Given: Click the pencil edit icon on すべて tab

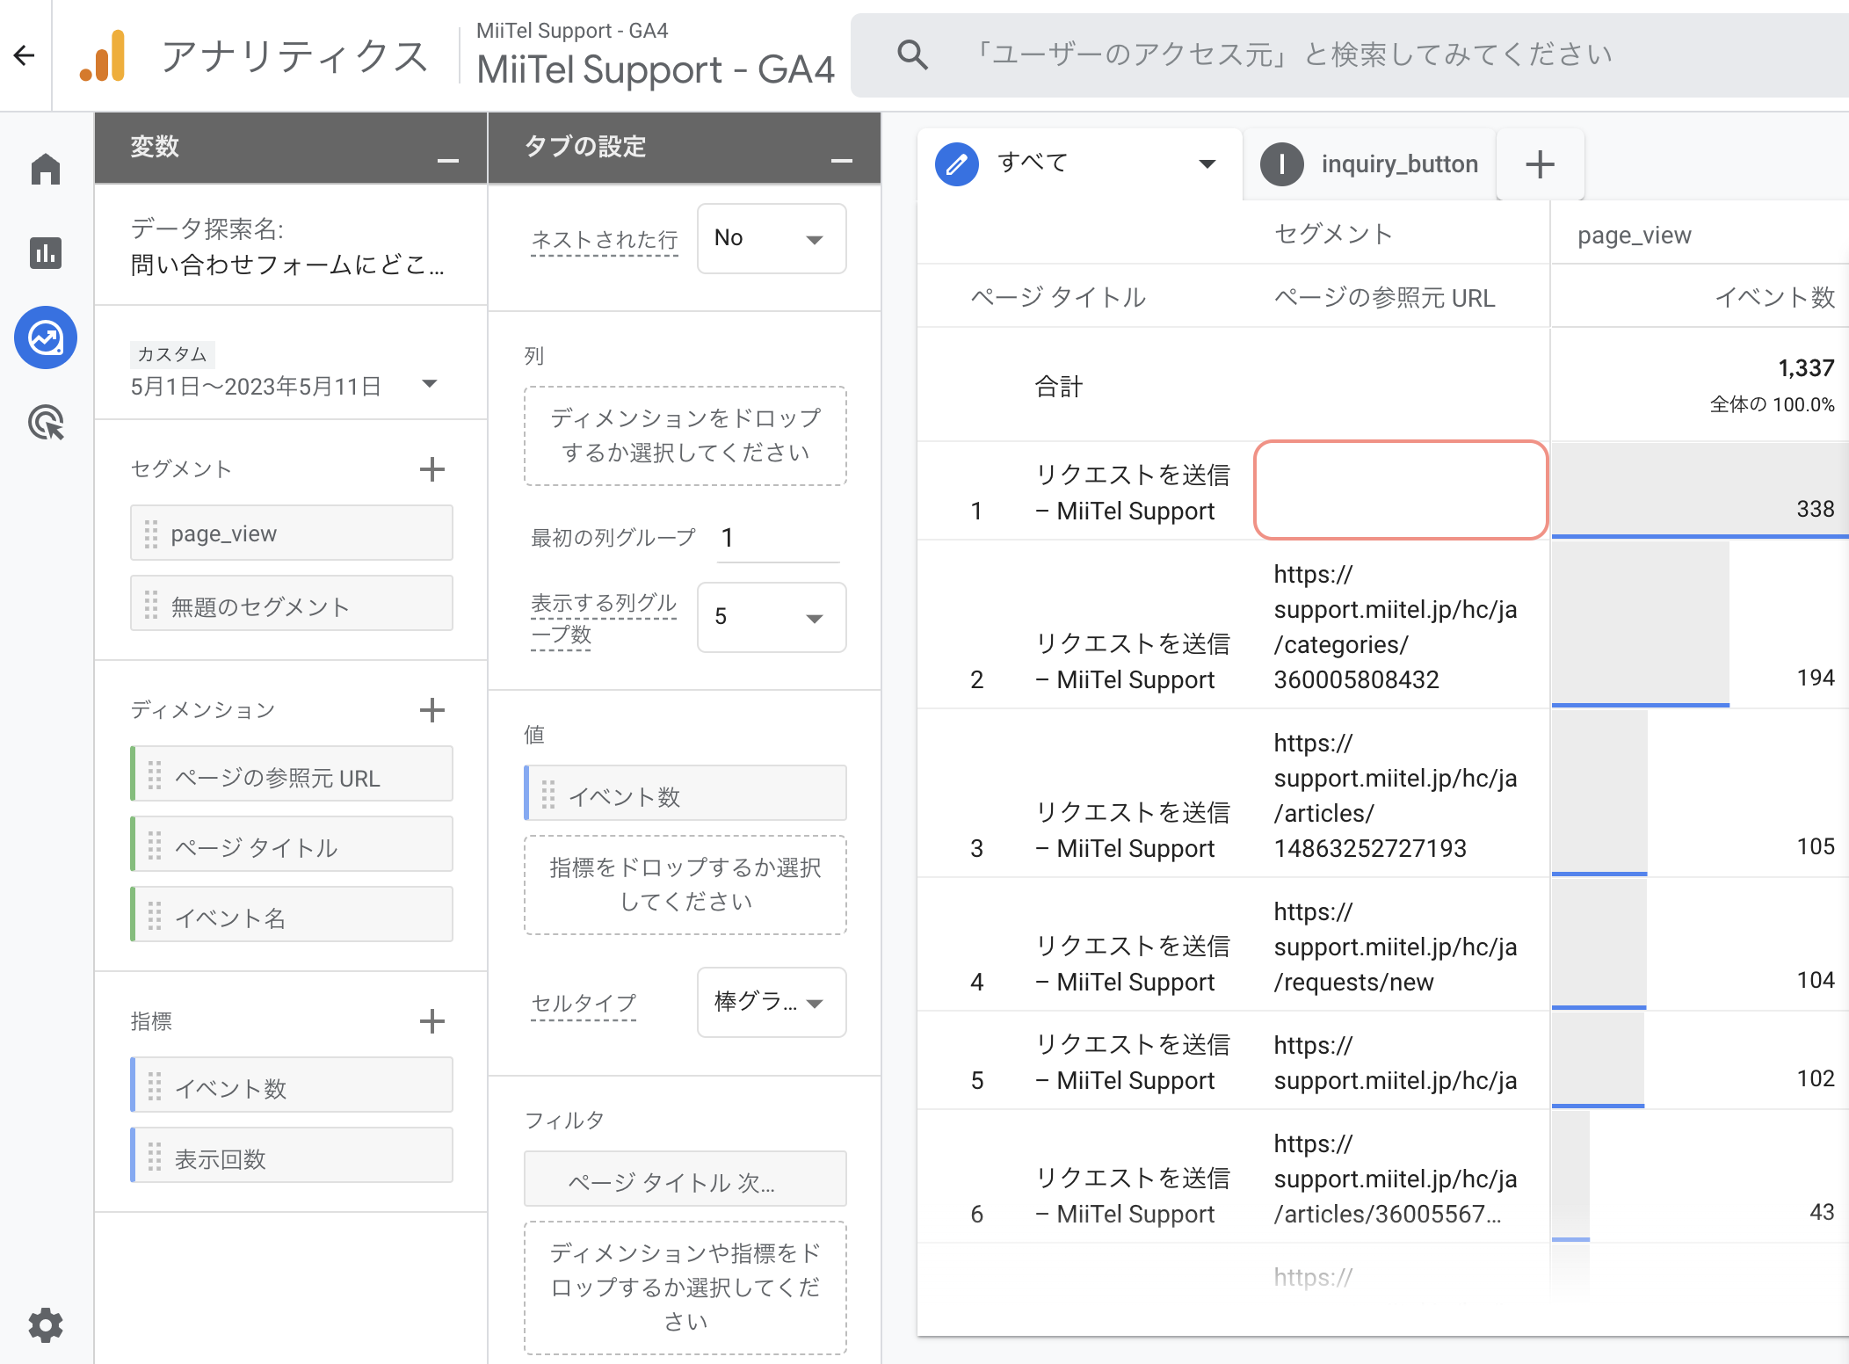Looking at the screenshot, I should coord(957,164).
